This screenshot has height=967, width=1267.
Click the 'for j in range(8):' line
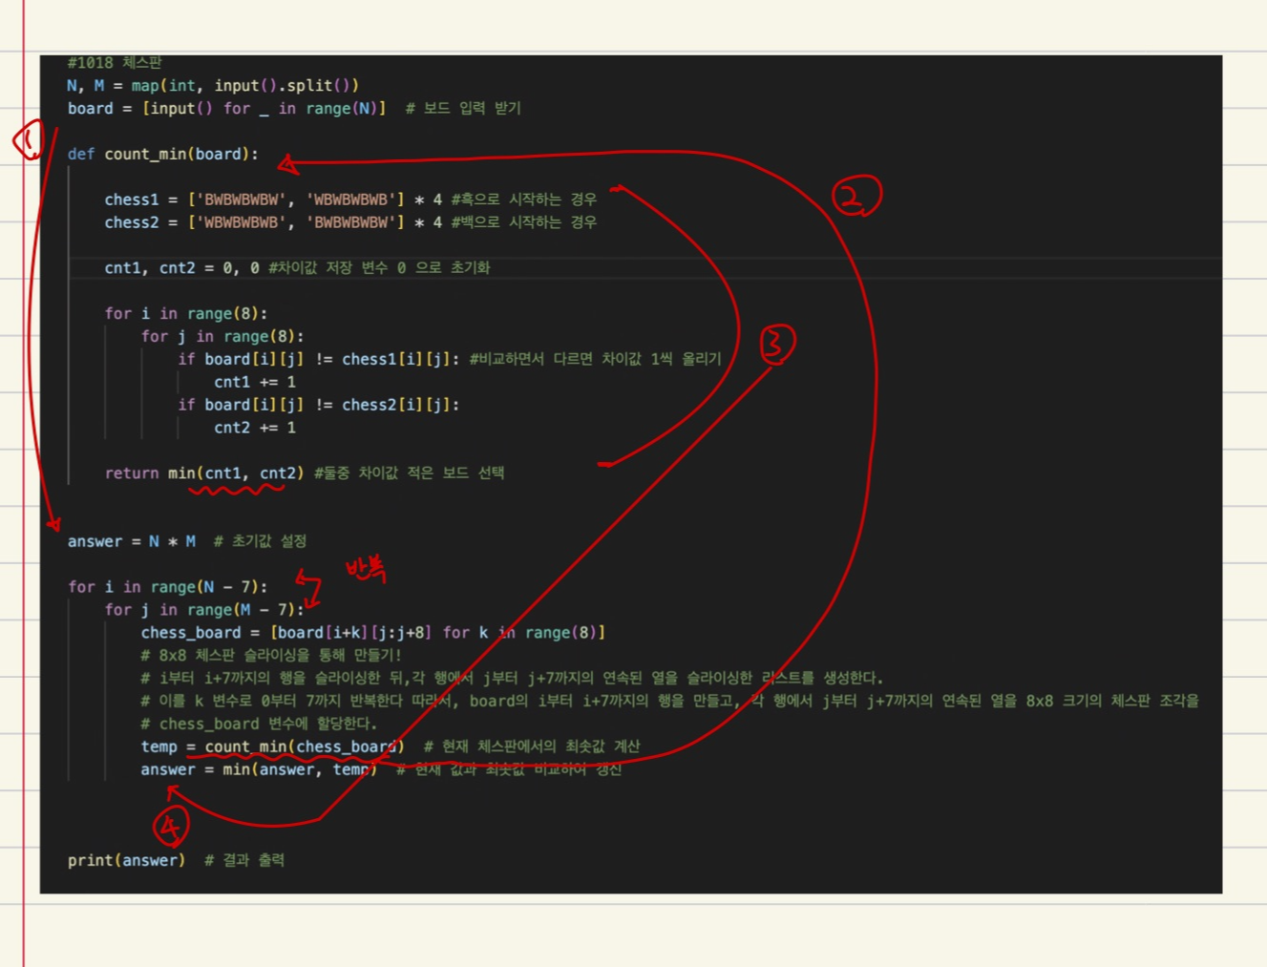222,337
